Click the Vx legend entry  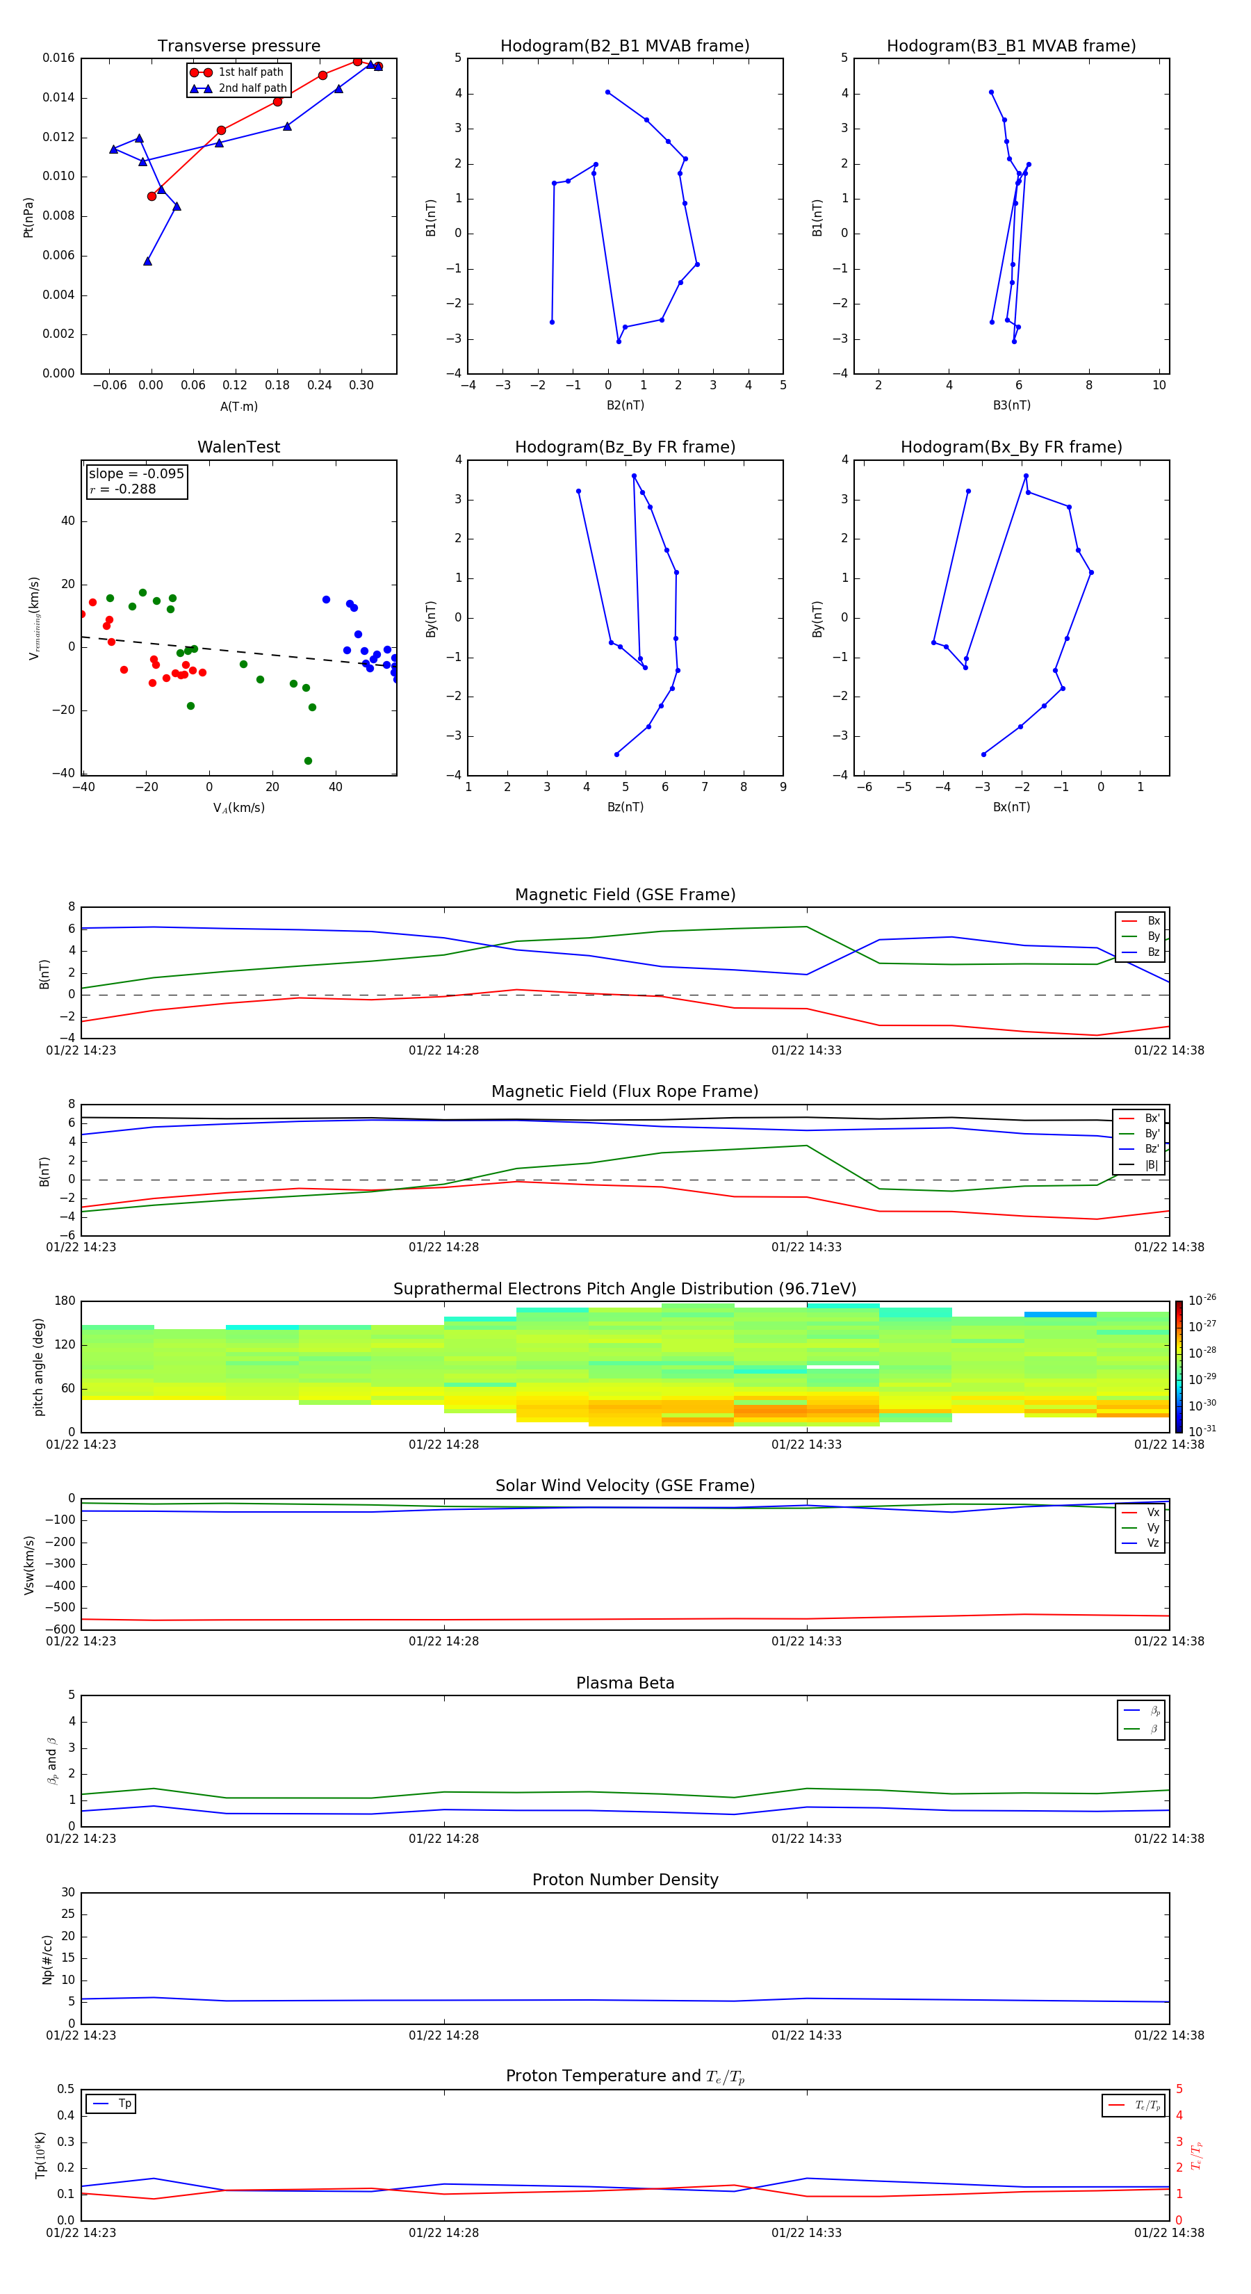[1141, 1512]
